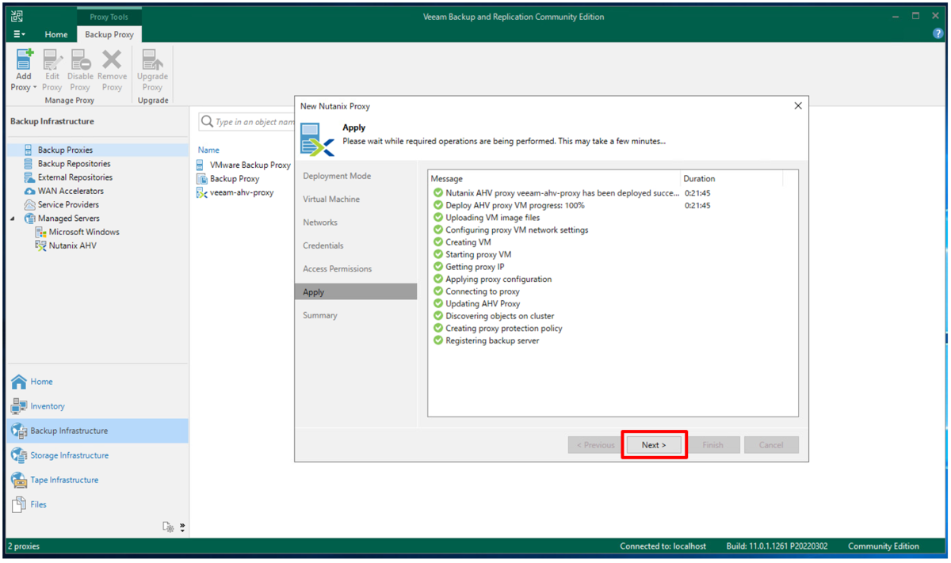This screenshot has width=951, height=563.
Task: Click the Nutanix AHV server icon
Action: pyautogui.click(x=41, y=245)
